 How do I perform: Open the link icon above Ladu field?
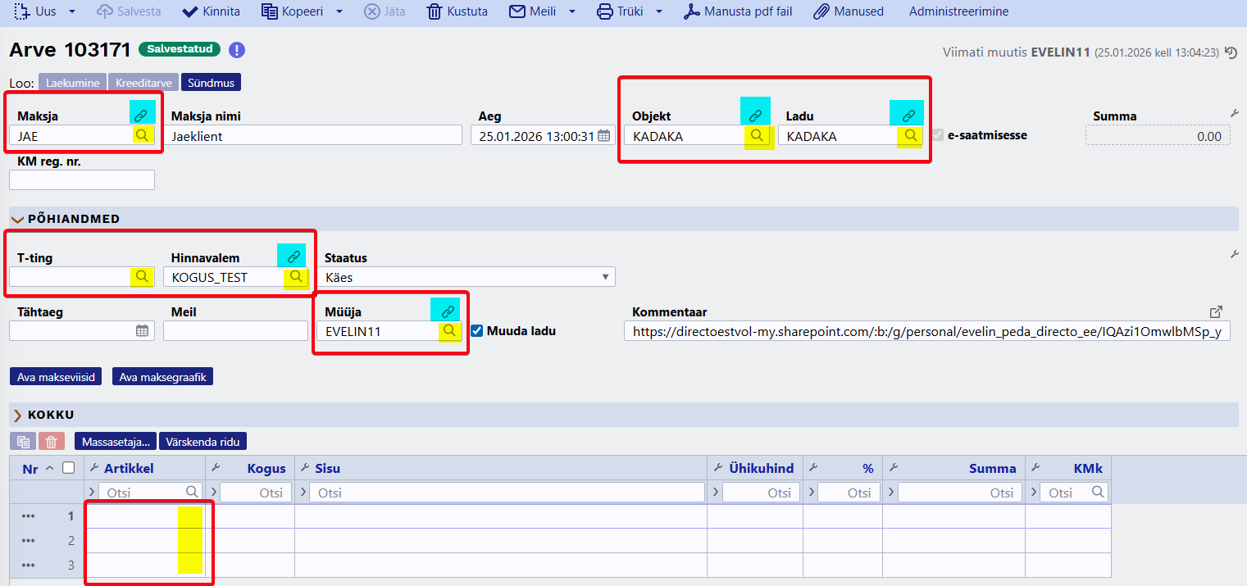(x=908, y=116)
